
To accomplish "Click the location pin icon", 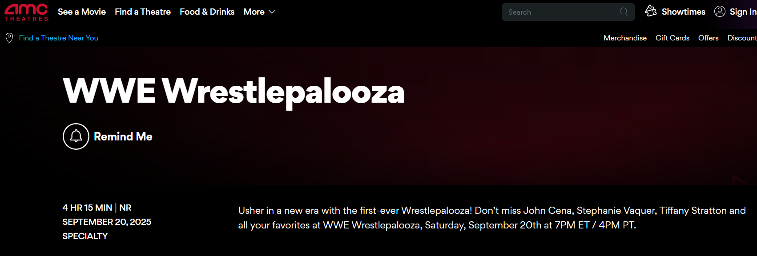I will (x=9, y=38).
